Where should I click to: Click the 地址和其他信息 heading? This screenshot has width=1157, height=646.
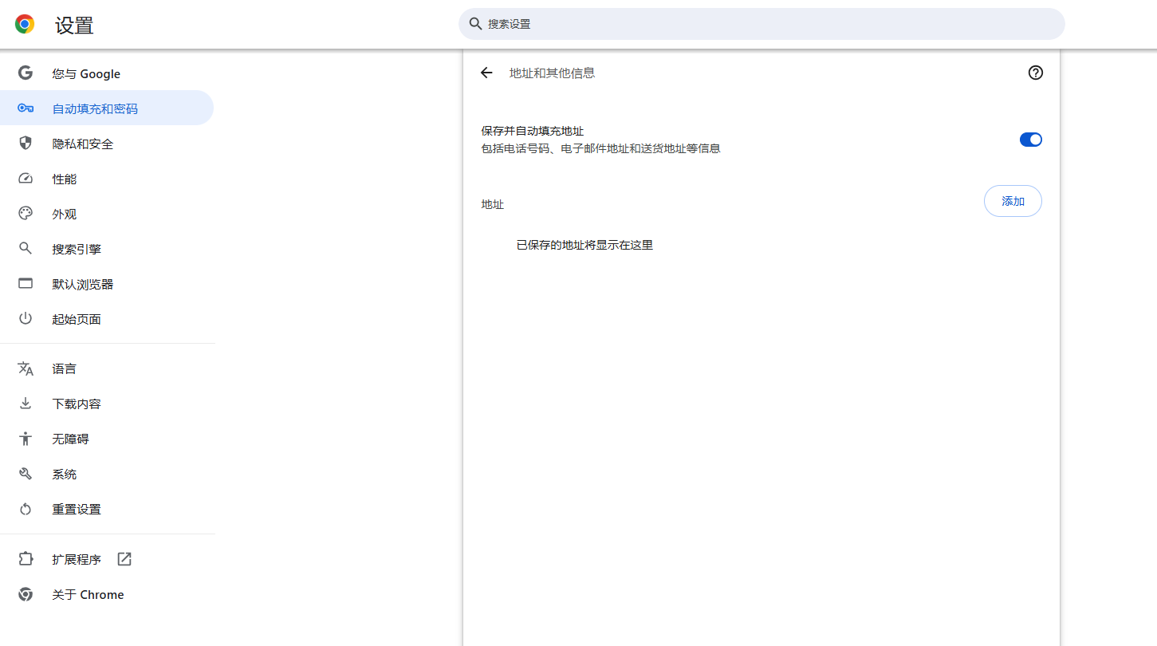(552, 73)
